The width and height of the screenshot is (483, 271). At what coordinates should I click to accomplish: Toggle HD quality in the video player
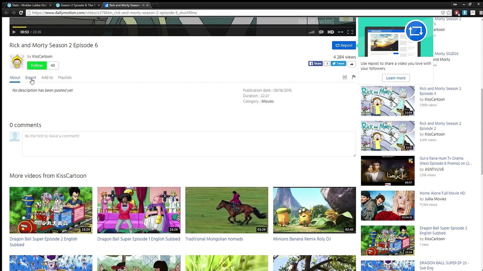(x=331, y=32)
